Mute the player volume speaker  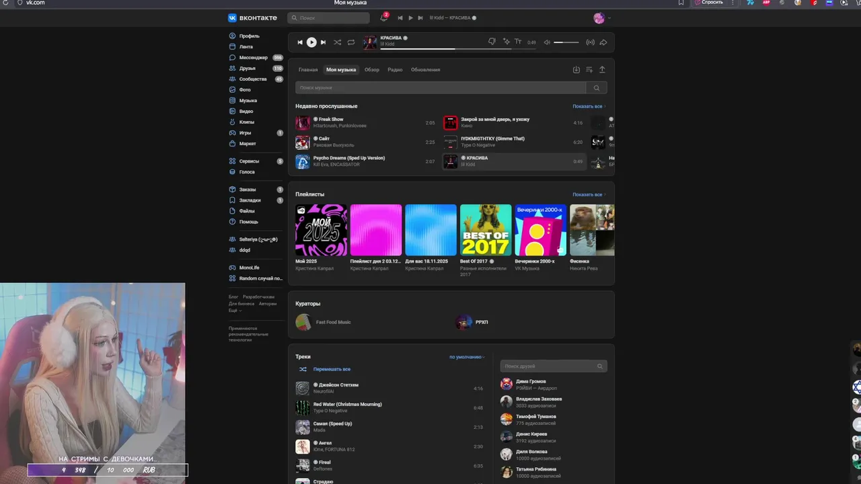coord(547,42)
